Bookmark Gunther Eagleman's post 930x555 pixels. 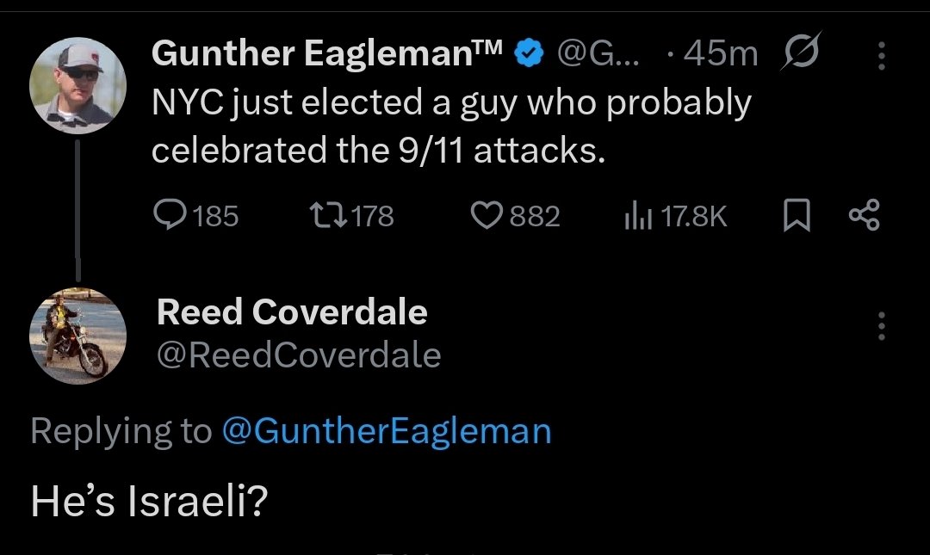797,215
